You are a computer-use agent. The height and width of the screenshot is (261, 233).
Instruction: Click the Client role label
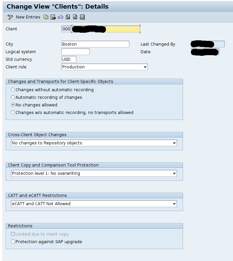(x=16, y=67)
